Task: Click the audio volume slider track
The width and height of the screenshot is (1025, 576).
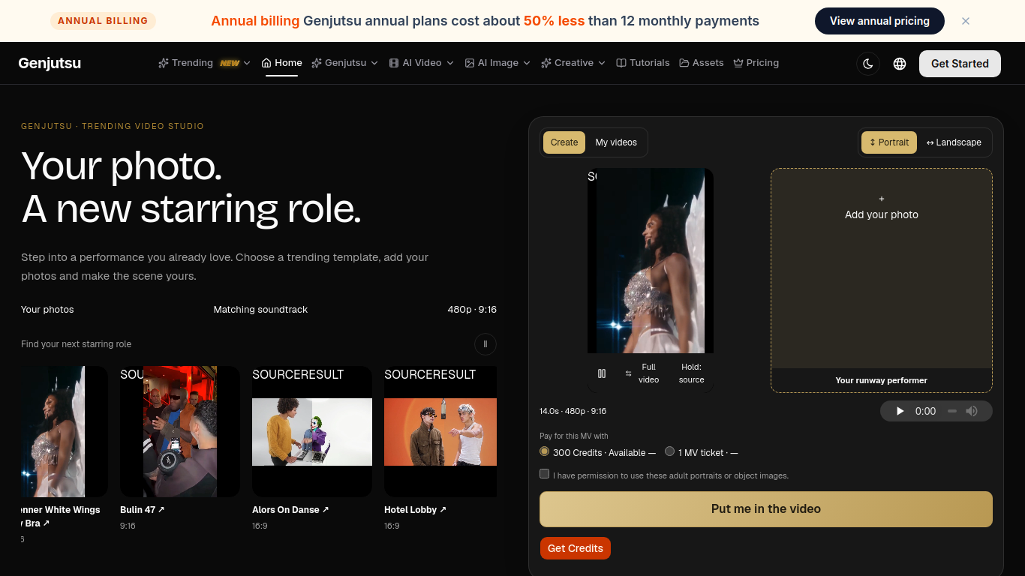Action: pyautogui.click(x=952, y=411)
